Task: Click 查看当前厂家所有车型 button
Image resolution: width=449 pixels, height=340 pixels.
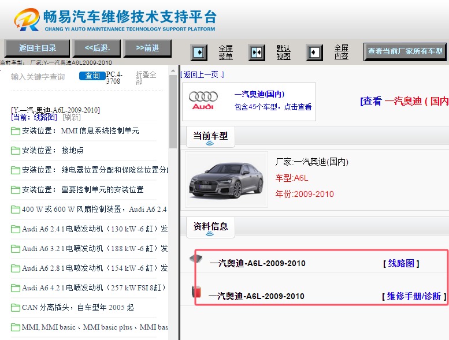Action: tap(405, 51)
